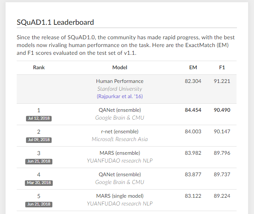This screenshot has width=254, height=214.
Task: Click Human Performance EM value 82.304
Action: pyautogui.click(x=193, y=81)
